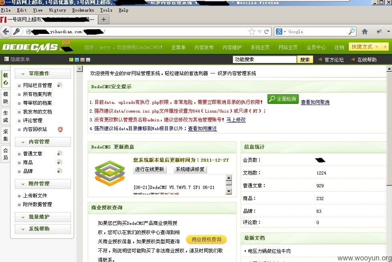392x262 pixels.
Task: Click the 系统错误修复 button
Action: coord(190,169)
